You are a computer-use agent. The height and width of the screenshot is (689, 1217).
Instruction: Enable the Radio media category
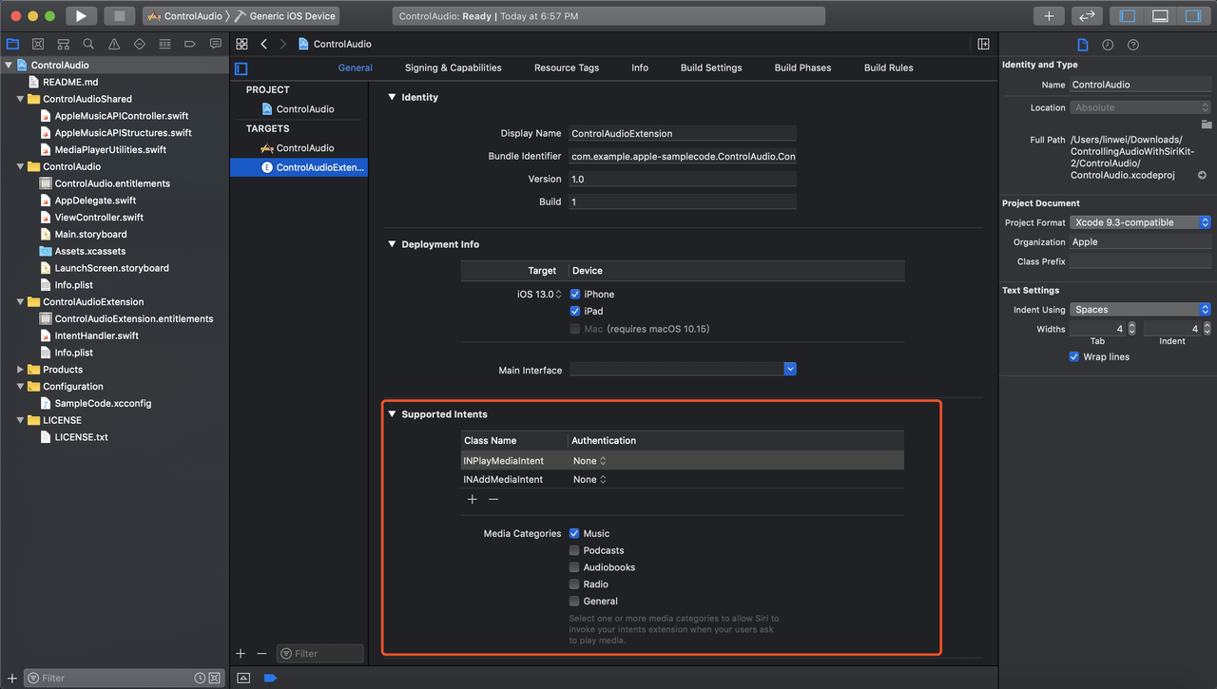(574, 584)
